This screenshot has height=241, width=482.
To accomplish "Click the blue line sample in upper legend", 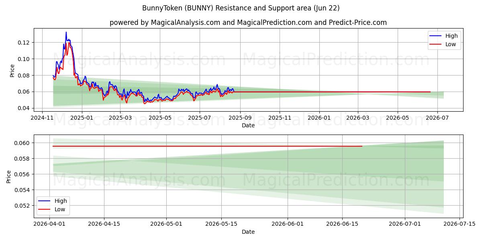I will pyautogui.click(x=436, y=36).
